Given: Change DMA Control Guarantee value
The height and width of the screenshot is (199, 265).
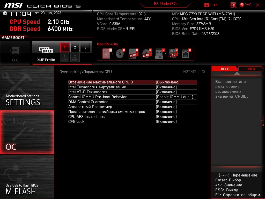Looking at the screenshot, I should point(166,102).
